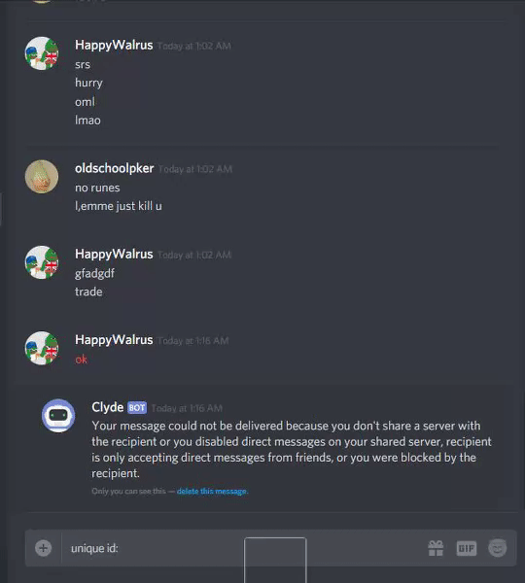Click Clyde's undelivered message text
The width and height of the screenshot is (525, 583).
[292, 449]
